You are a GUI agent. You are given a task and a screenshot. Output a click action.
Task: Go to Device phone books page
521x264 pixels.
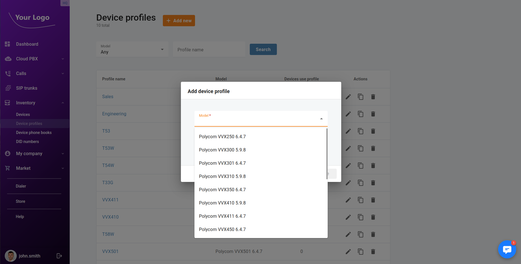coord(34,133)
